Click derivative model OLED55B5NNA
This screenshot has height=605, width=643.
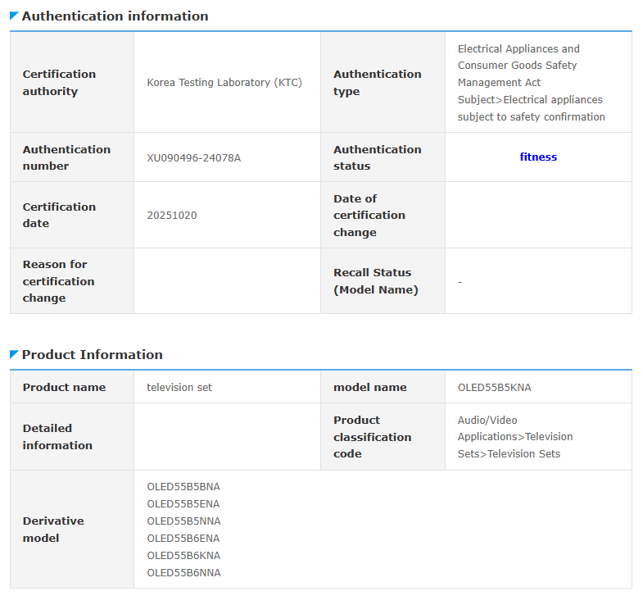pyautogui.click(x=183, y=521)
